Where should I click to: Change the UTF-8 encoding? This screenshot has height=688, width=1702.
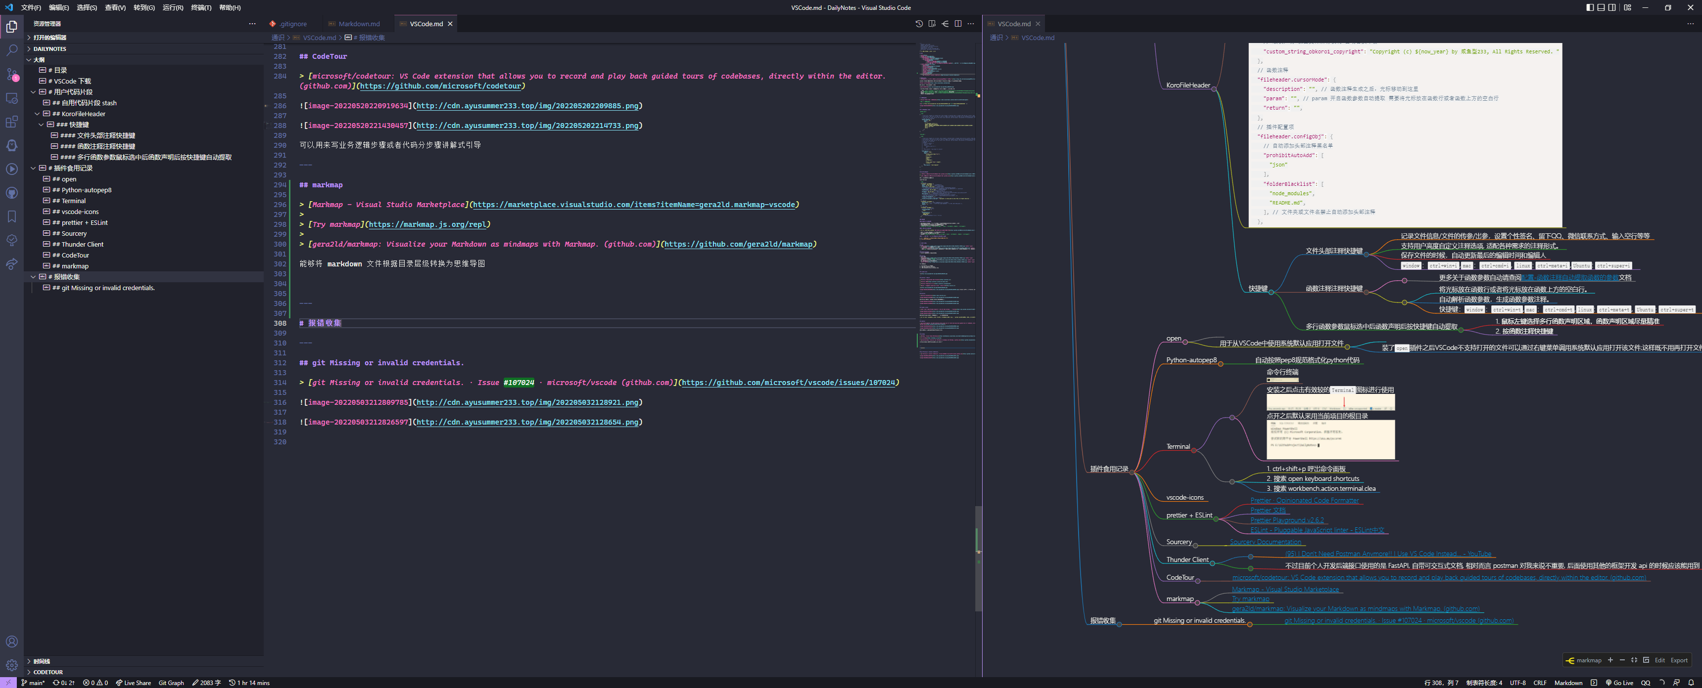pos(1517,683)
